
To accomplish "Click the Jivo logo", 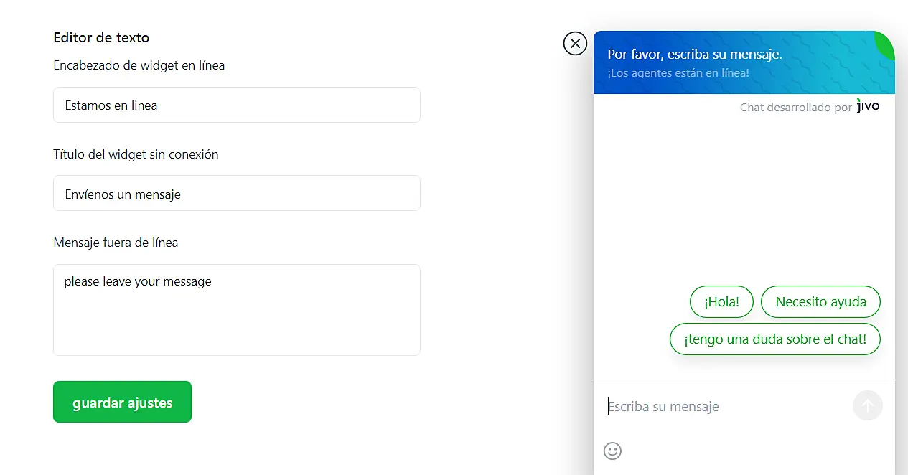I will (x=868, y=106).
